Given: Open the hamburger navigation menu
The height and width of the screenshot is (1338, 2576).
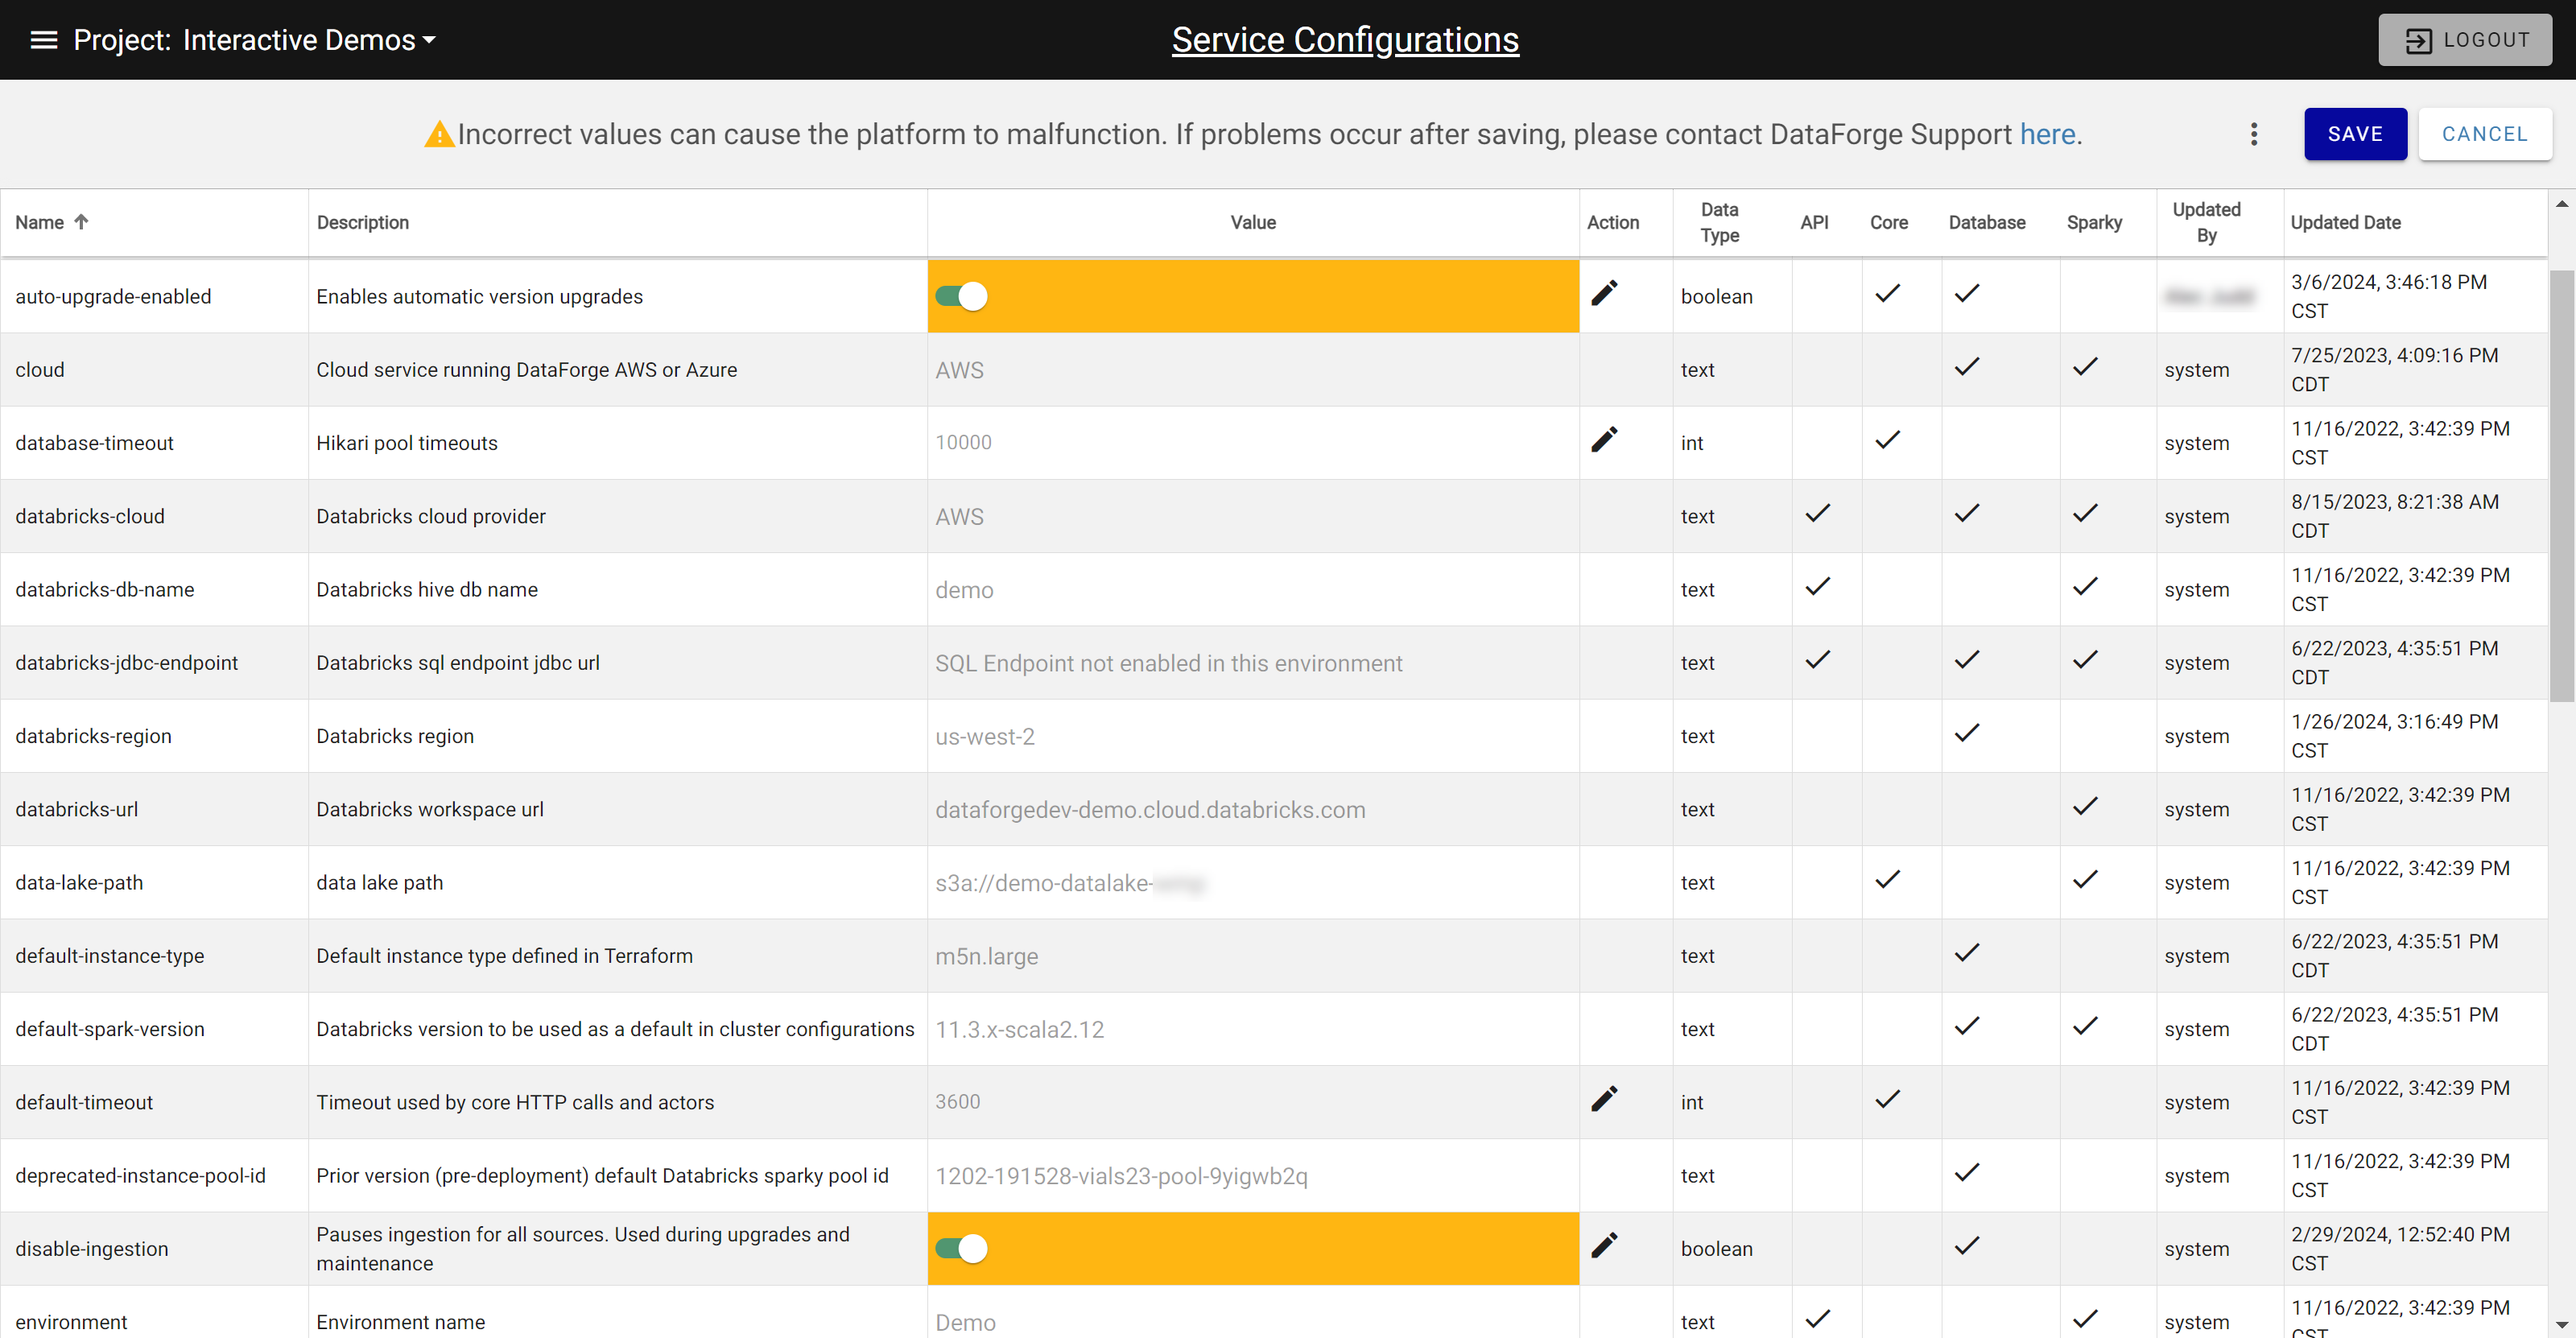Looking at the screenshot, I should [x=43, y=40].
